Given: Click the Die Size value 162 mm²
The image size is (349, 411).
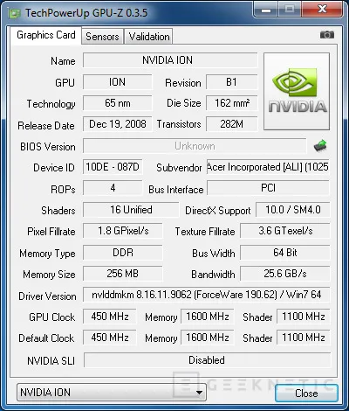Looking at the screenshot, I should pos(232,103).
